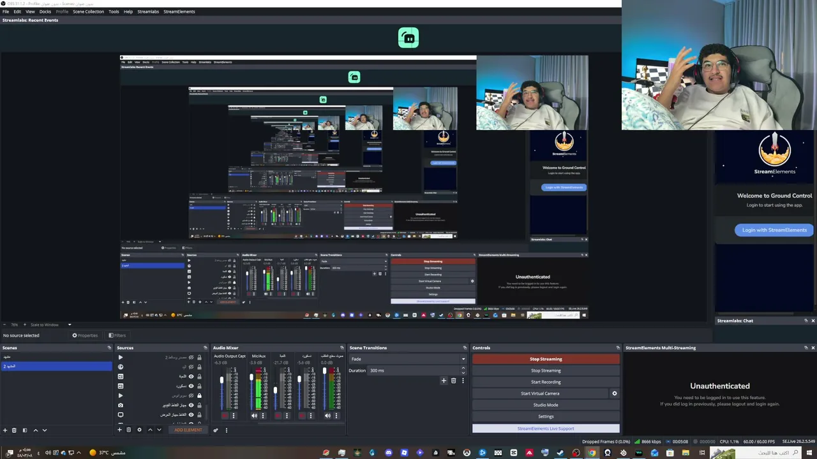The height and width of the screenshot is (459, 817).
Task: Click Login with StreamElements
Action: click(774, 230)
